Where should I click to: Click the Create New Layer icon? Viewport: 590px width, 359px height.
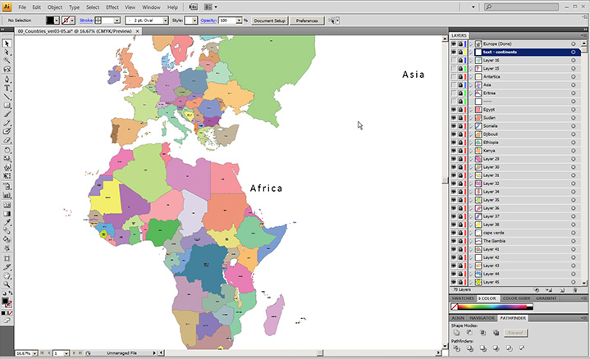(x=562, y=289)
